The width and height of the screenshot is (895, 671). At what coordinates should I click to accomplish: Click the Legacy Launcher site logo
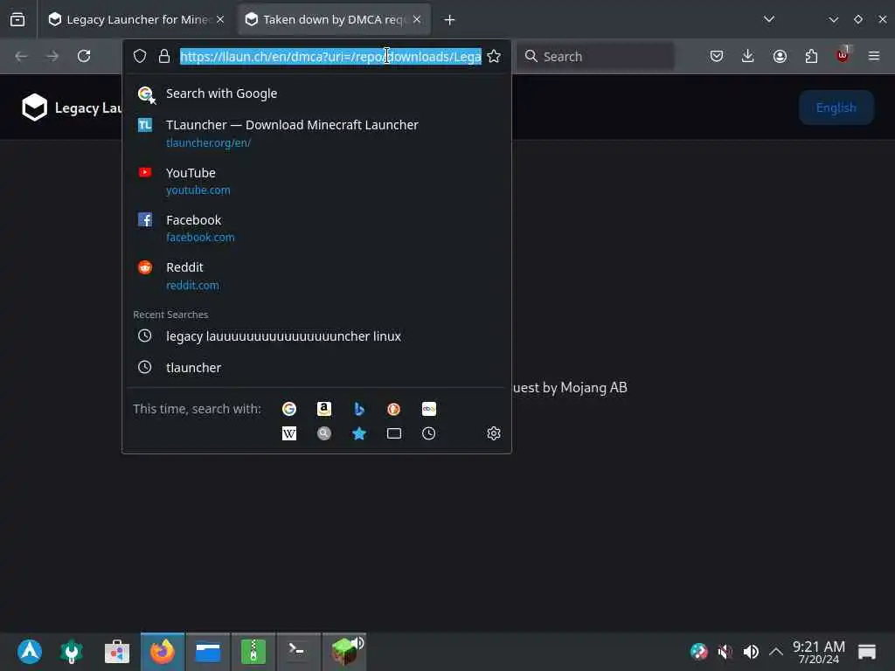34,107
